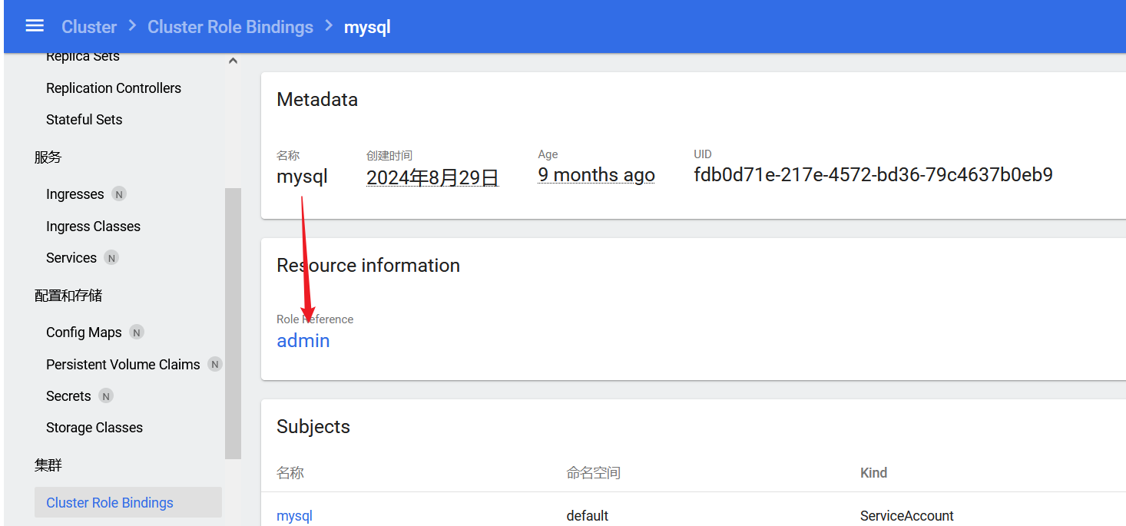Screen dimensions: 1126x526
Task: Click the 创建时间 label in Metadata
Action: [389, 156]
